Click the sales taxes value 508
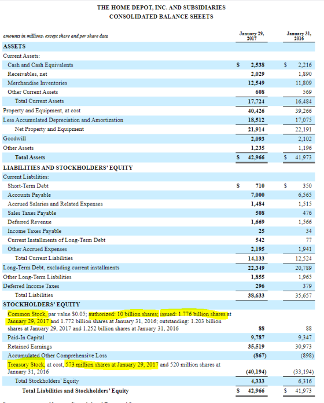The image size is (324, 403). click(x=260, y=213)
